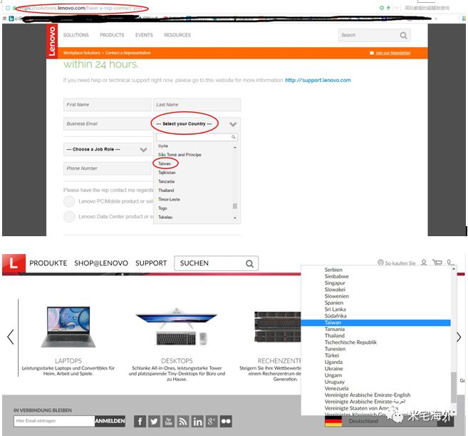Open the Twitter social icon
Image resolution: width=468 pixels, height=436 pixels.
point(154,421)
